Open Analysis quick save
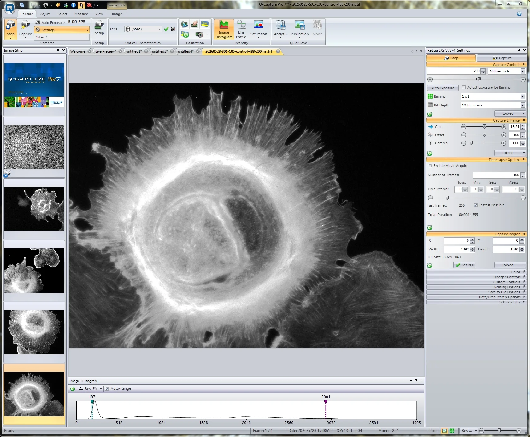530x437 pixels. tap(280, 29)
